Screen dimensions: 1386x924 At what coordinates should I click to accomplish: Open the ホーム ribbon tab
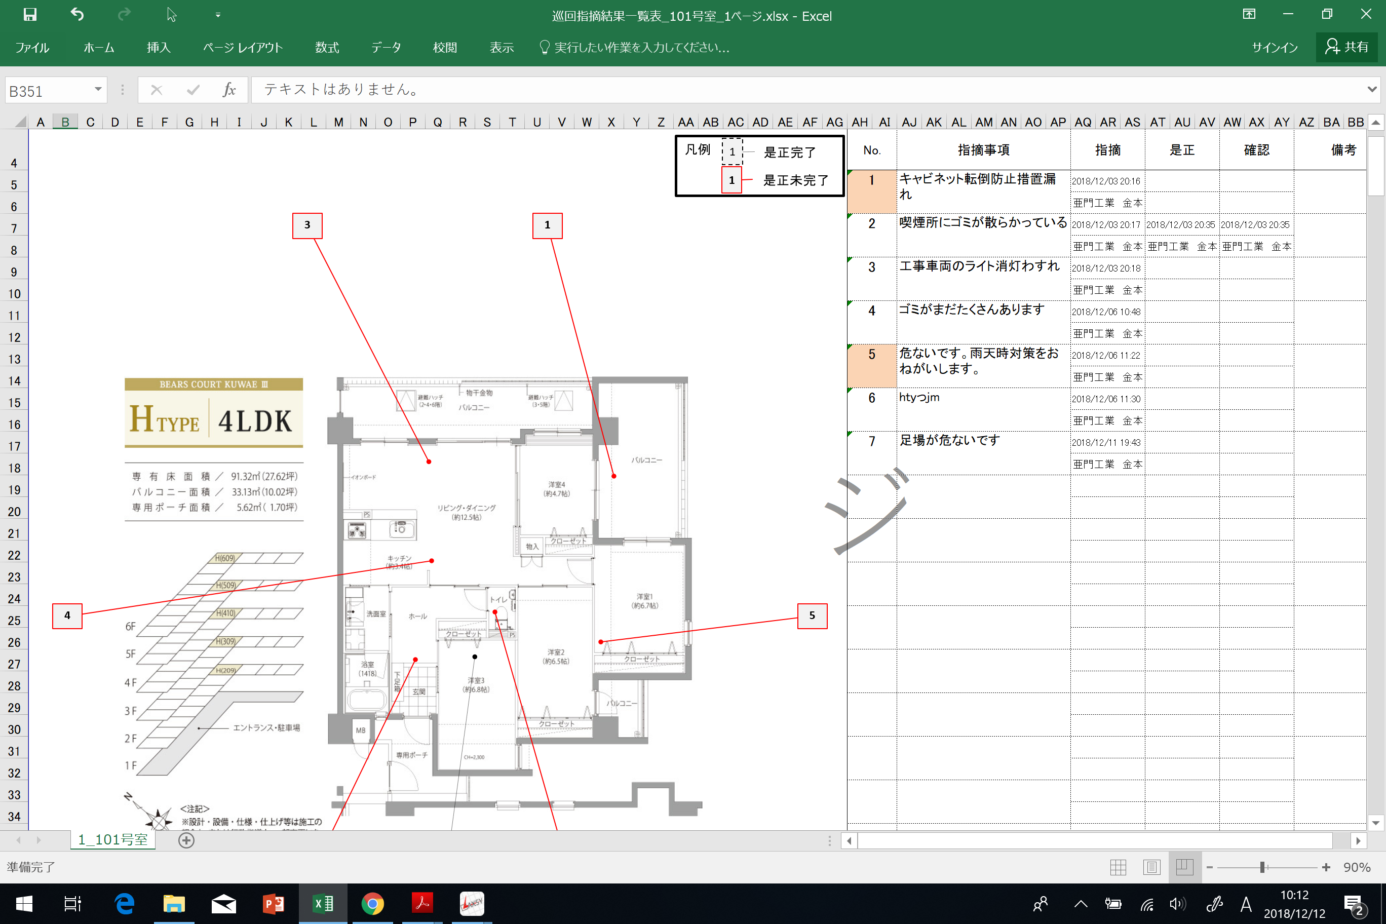[x=98, y=47]
